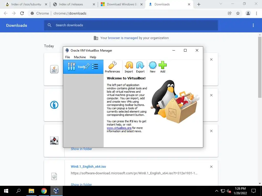Click the chrome://downloads address bar
Image resolution: width=262 pixels, height=196 pixels.
pyautogui.click(x=127, y=13)
